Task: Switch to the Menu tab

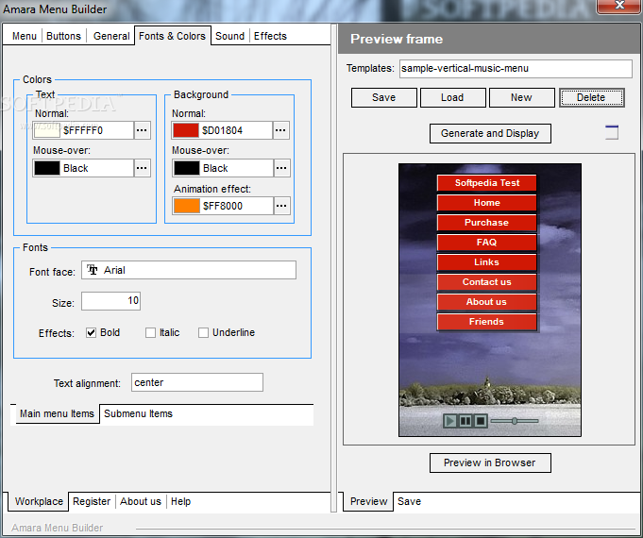Action: click(25, 36)
